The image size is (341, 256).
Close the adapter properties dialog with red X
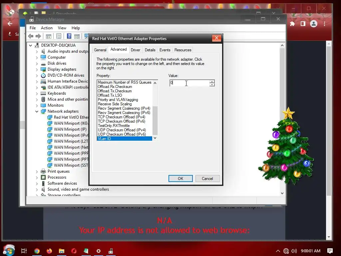pyautogui.click(x=216, y=38)
